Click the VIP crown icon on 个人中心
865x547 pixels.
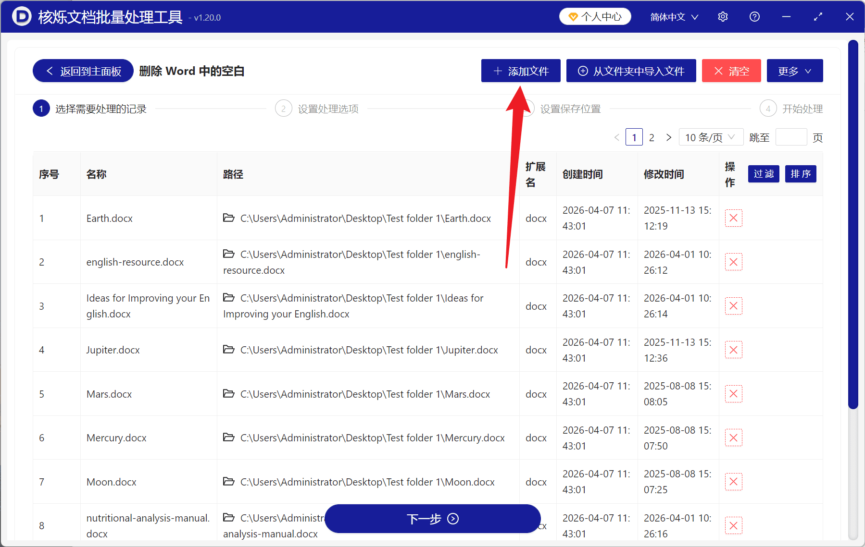coord(573,16)
